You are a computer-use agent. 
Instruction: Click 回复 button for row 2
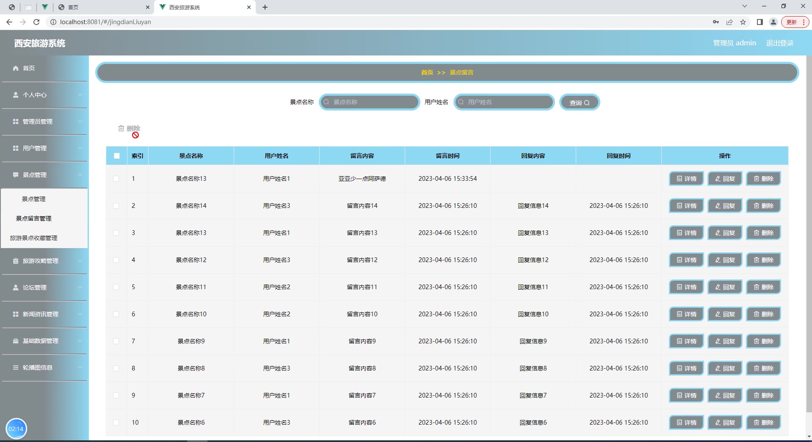[x=725, y=206]
